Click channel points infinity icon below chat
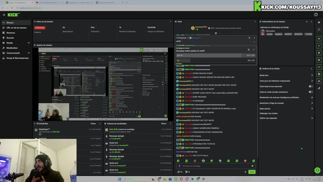Image resolution: width=323 pixels, height=182 pixels. pyautogui.click(x=180, y=172)
